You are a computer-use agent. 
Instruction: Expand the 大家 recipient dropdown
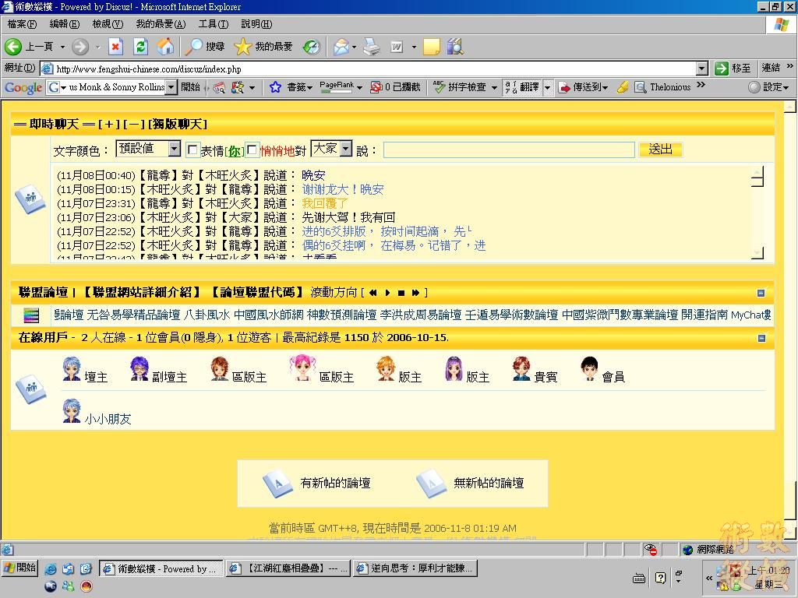[345, 149]
